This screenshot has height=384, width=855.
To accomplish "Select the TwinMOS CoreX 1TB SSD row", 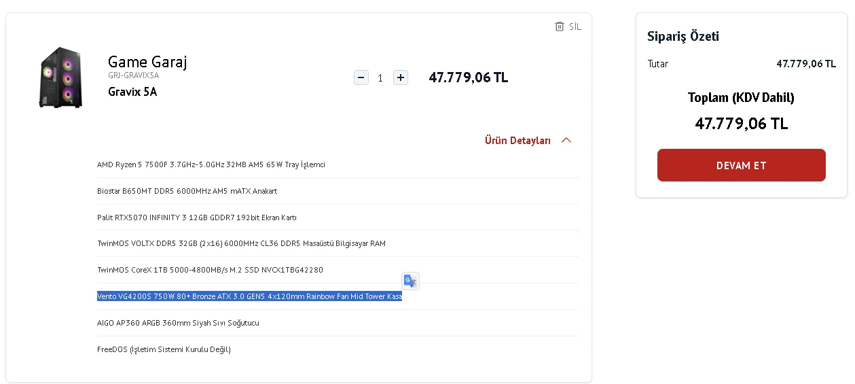I will pos(338,270).
